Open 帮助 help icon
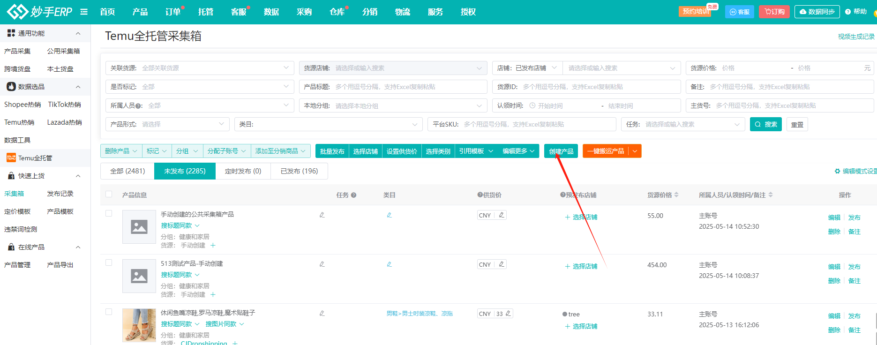Viewport: 877px width, 345px height. point(848,12)
